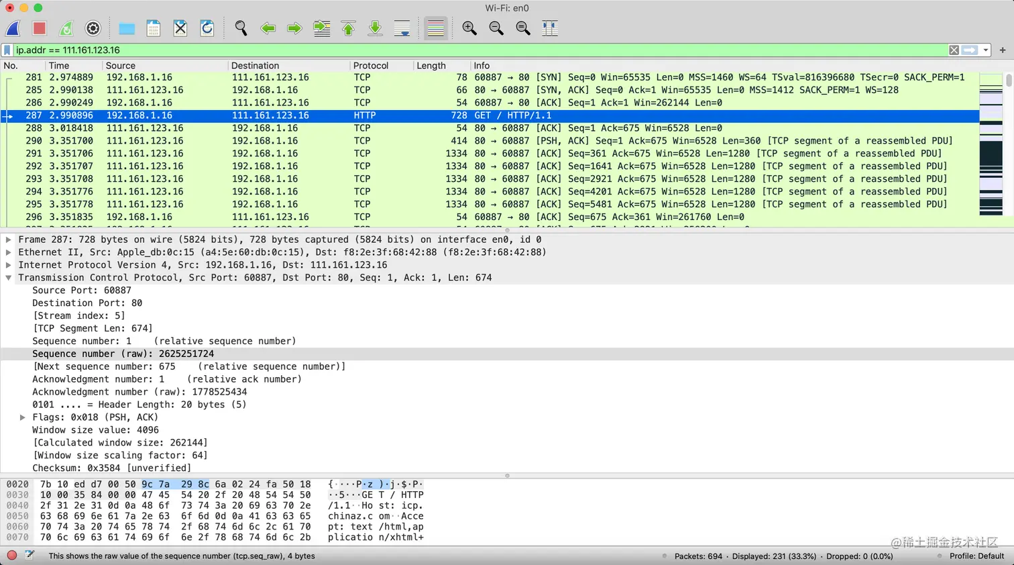The height and width of the screenshot is (565, 1014).
Task: Sort packets by the No. column
Action: (x=23, y=66)
